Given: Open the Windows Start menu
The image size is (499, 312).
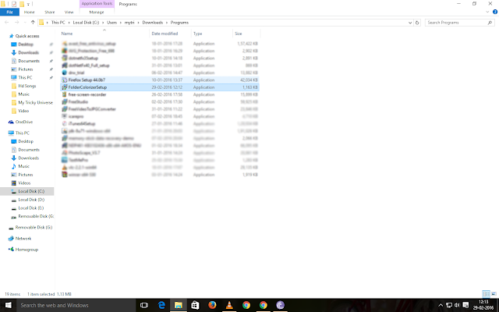Looking at the screenshot, I should click(x=9, y=305).
